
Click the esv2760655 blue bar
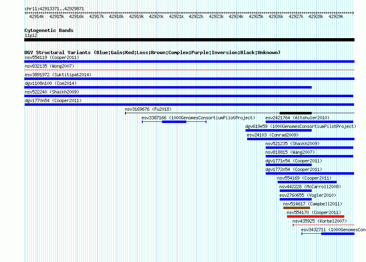click(x=296, y=199)
